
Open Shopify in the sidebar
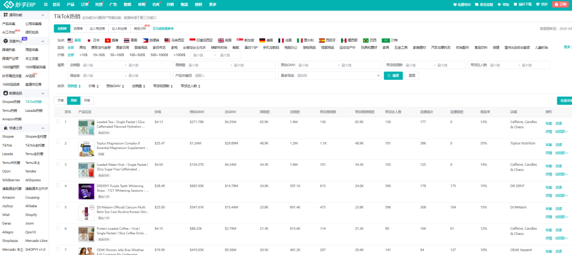(31, 215)
